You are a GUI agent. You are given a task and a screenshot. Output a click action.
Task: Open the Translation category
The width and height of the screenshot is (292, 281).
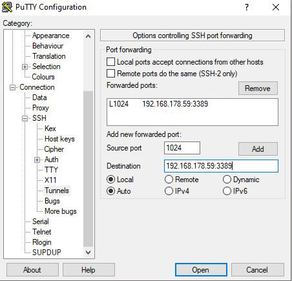click(49, 56)
